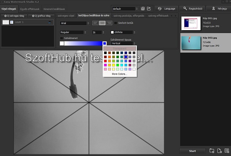
Task: Open the szöveges vízjel tab
Action: (x=66, y=16)
